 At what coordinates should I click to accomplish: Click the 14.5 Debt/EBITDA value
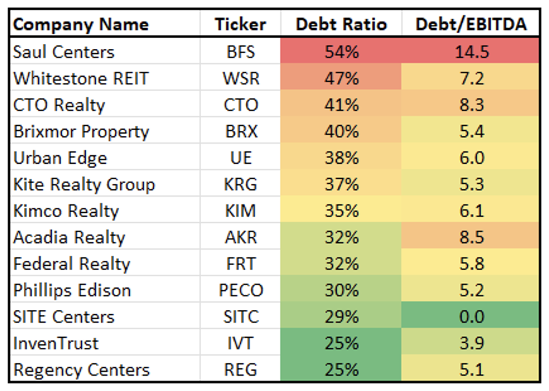pyautogui.click(x=471, y=52)
